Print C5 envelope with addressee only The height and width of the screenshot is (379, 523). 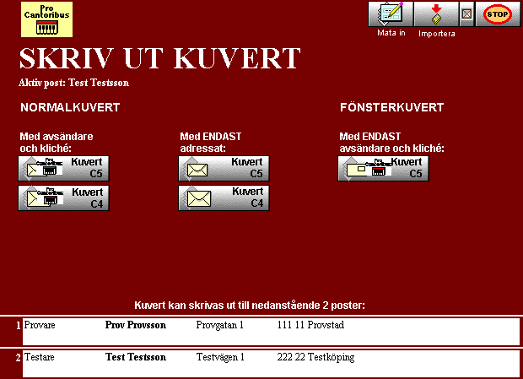(x=224, y=168)
